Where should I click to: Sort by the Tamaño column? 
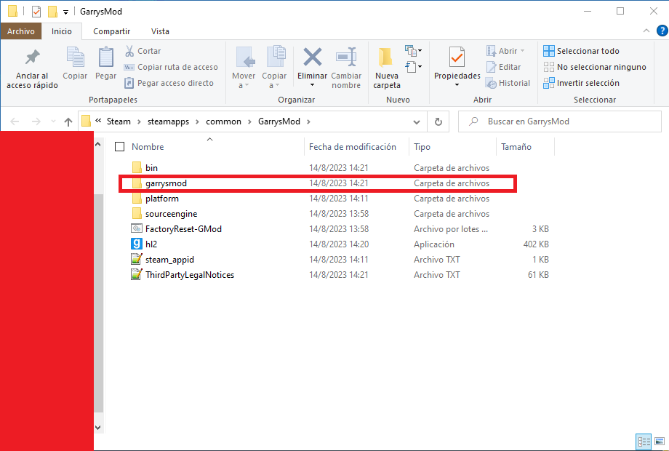(516, 147)
